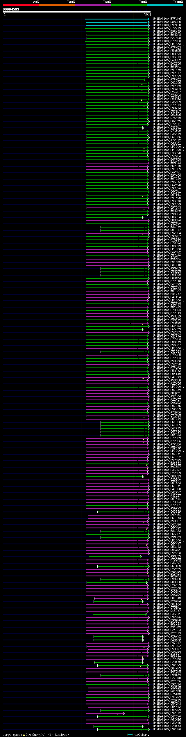Click label UniRef100_B4FLE0

pos(167,627)
